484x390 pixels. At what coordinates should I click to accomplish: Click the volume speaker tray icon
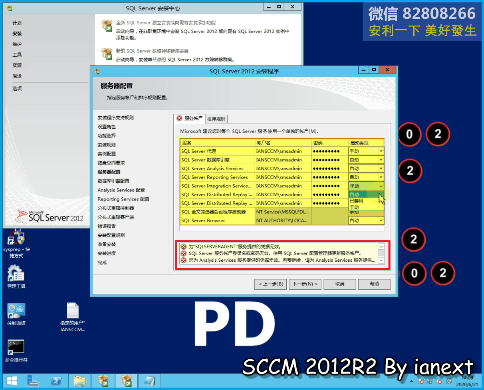click(x=440, y=381)
